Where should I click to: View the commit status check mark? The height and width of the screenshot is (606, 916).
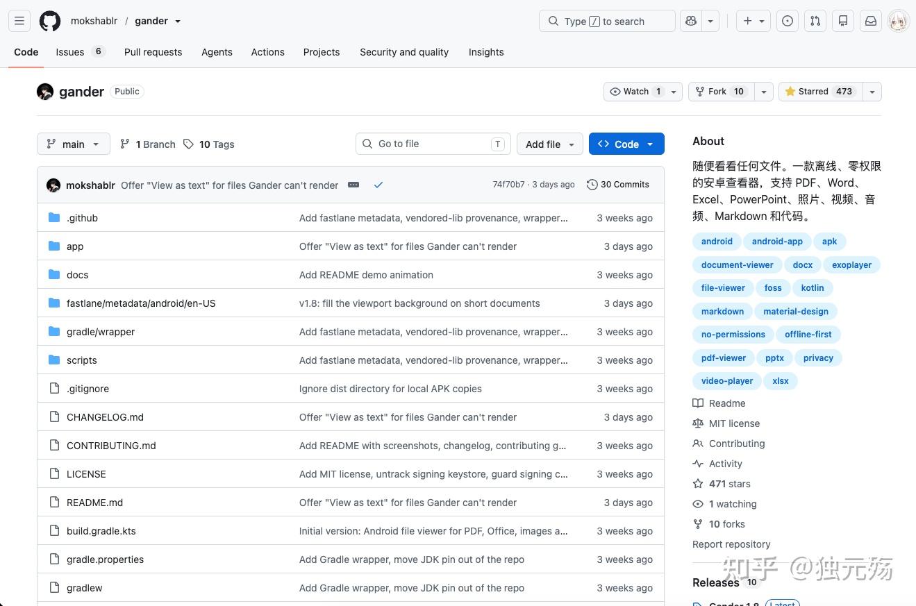click(378, 185)
